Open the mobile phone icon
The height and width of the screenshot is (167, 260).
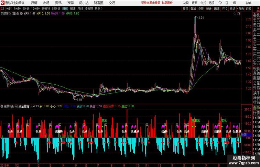pyautogui.click(x=227, y=3)
